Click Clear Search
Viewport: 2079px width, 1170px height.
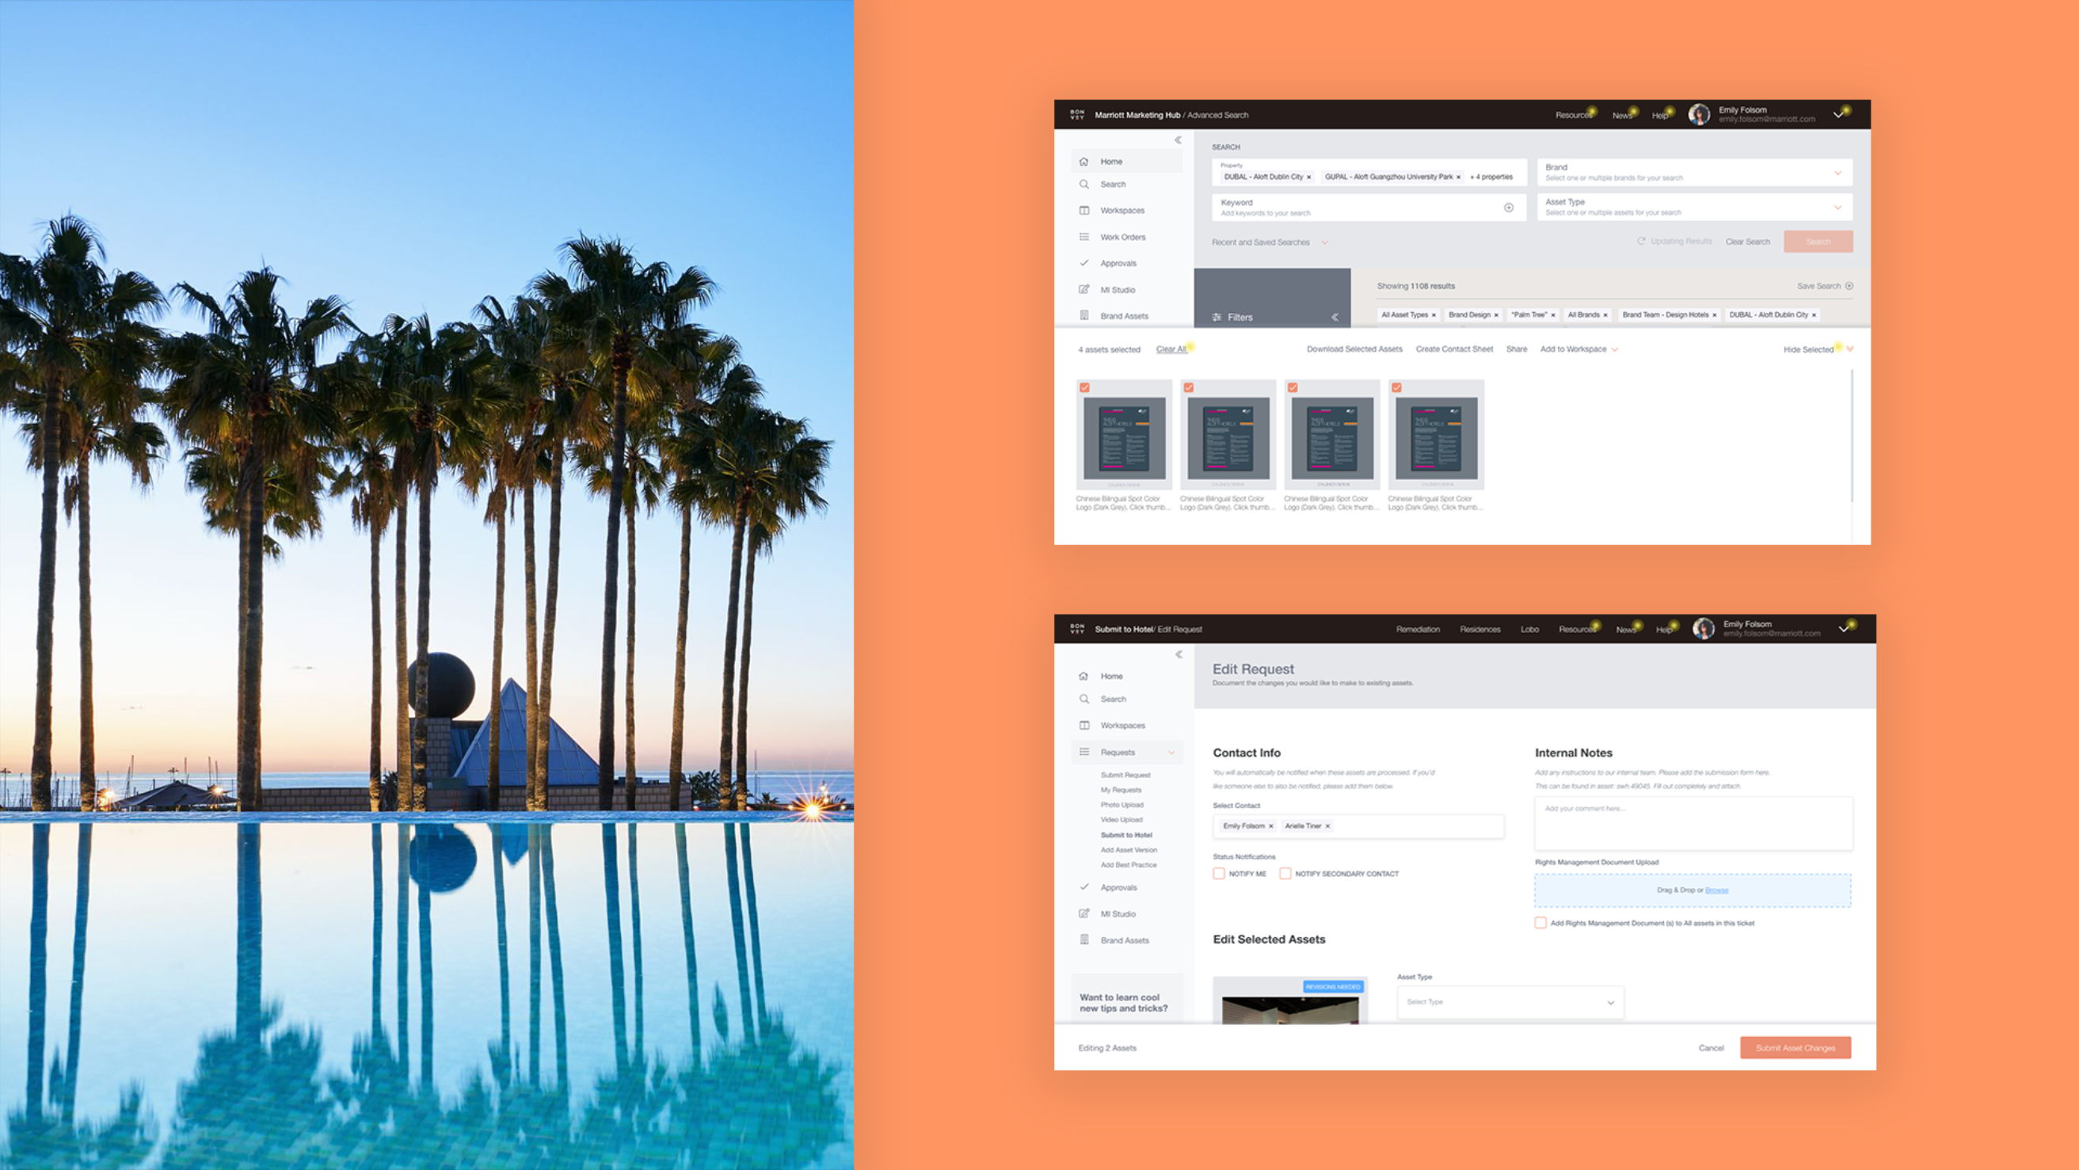point(1748,242)
